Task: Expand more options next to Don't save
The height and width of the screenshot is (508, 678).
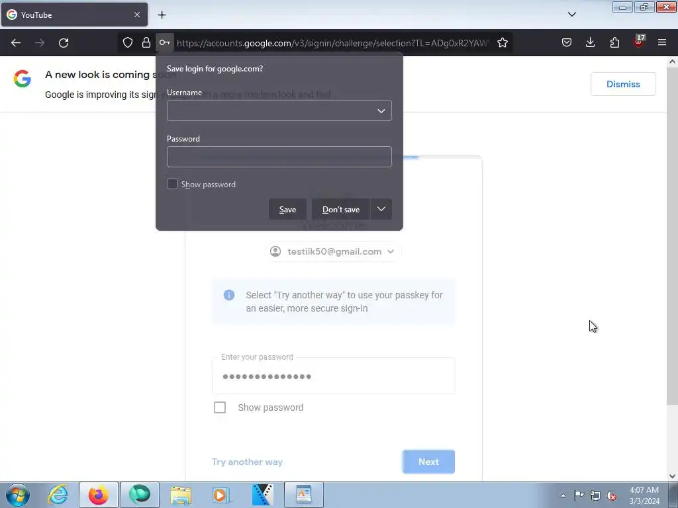Action: (381, 210)
